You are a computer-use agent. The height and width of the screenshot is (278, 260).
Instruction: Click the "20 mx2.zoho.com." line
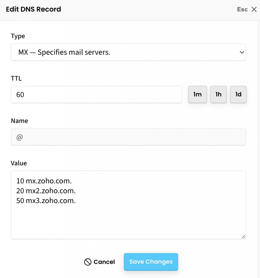point(46,191)
